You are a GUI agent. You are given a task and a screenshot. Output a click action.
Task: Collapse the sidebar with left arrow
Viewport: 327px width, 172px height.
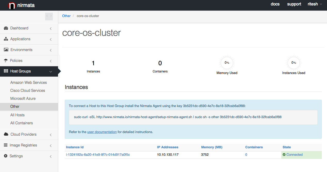pyautogui.click(x=47, y=16)
